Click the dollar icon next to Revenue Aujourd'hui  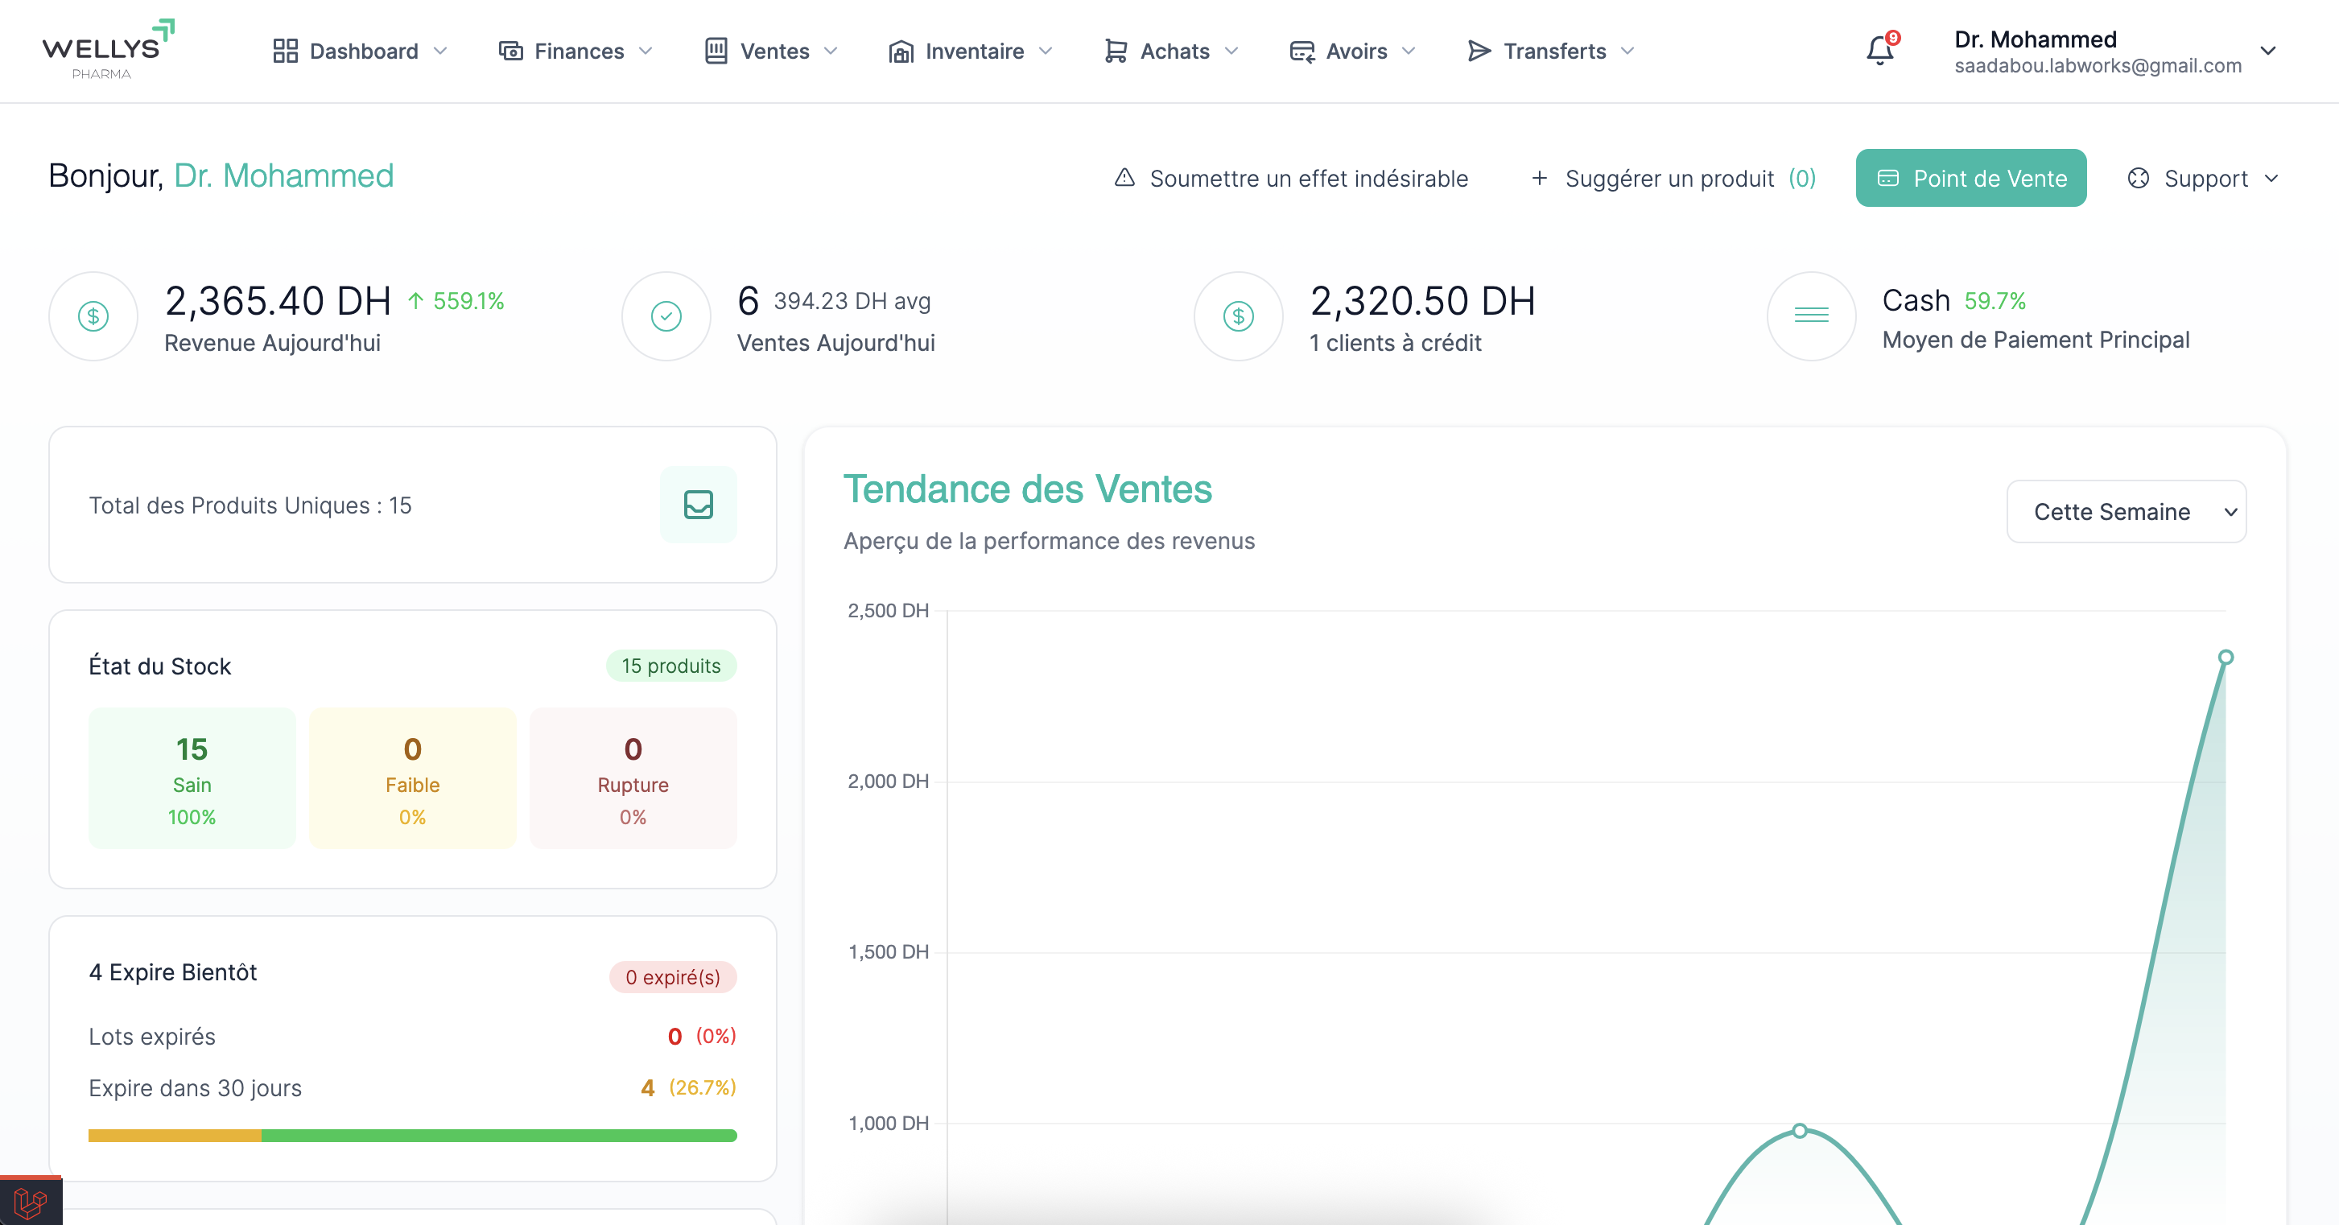tap(93, 316)
